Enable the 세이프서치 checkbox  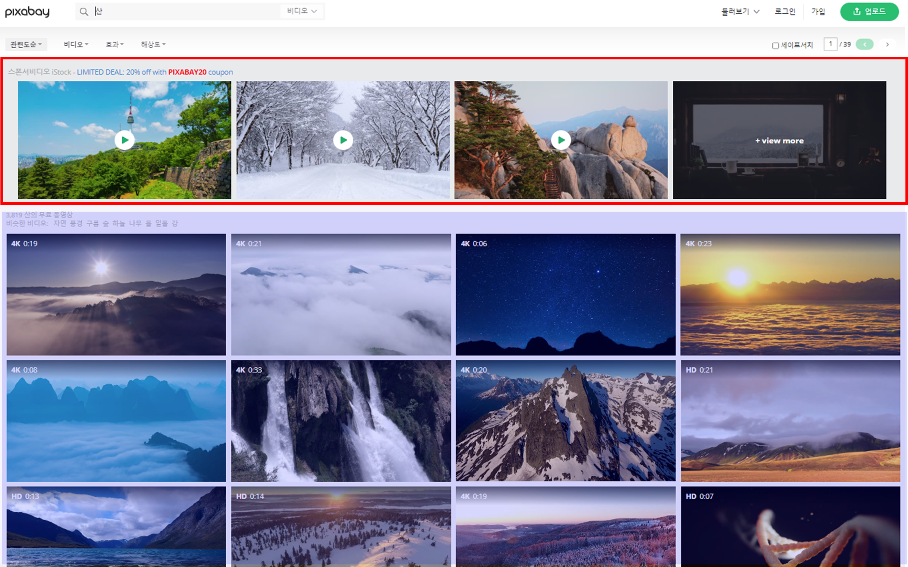(776, 46)
